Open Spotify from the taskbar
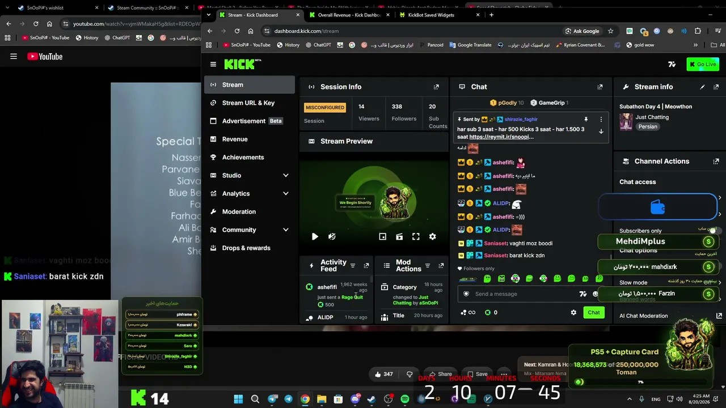 coord(405,399)
